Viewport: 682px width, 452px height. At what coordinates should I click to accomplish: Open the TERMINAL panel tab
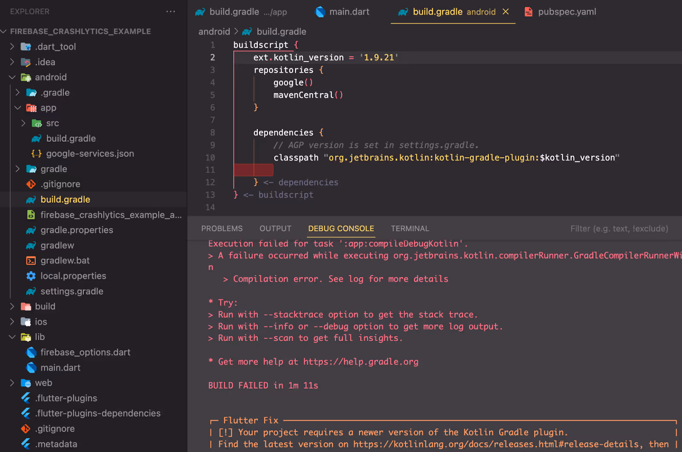coord(410,229)
